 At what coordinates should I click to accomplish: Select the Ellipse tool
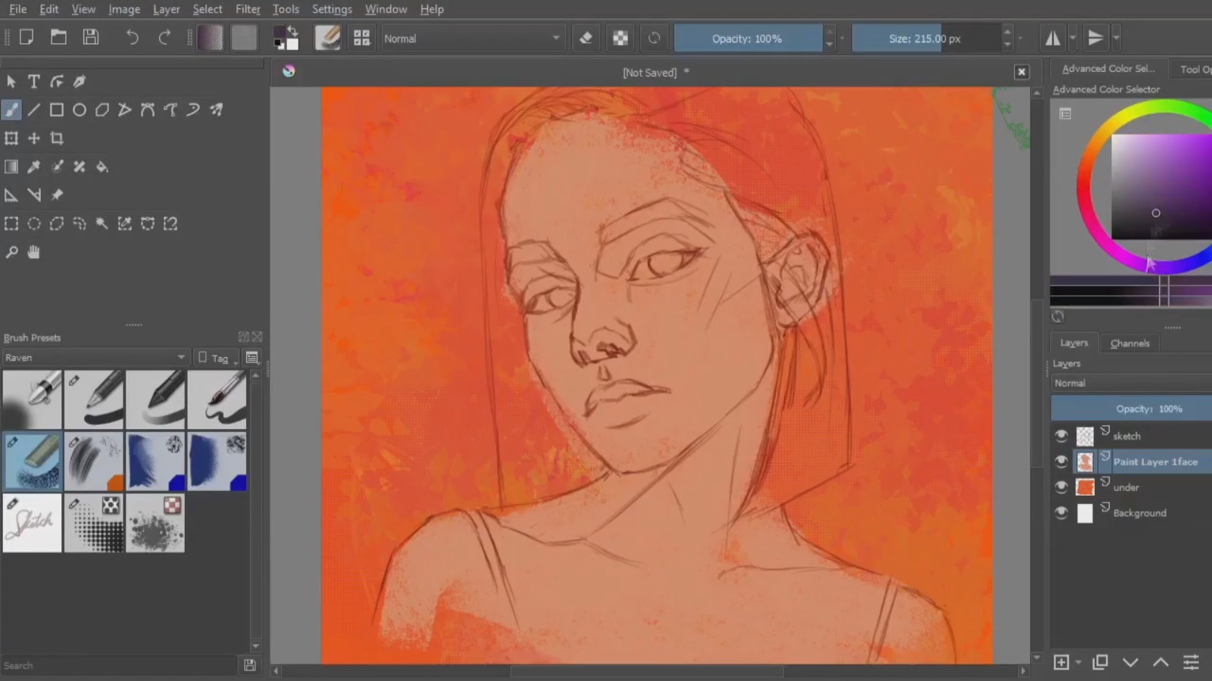[80, 110]
